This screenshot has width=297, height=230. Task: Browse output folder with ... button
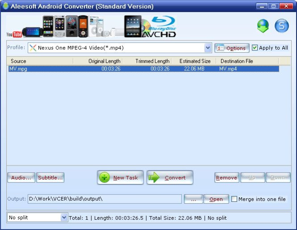pos(193,199)
